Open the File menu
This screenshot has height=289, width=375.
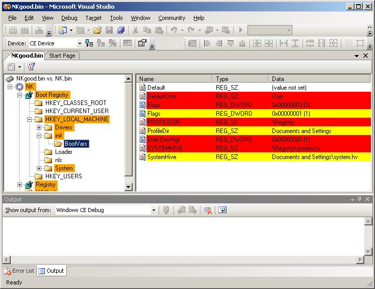[12, 18]
